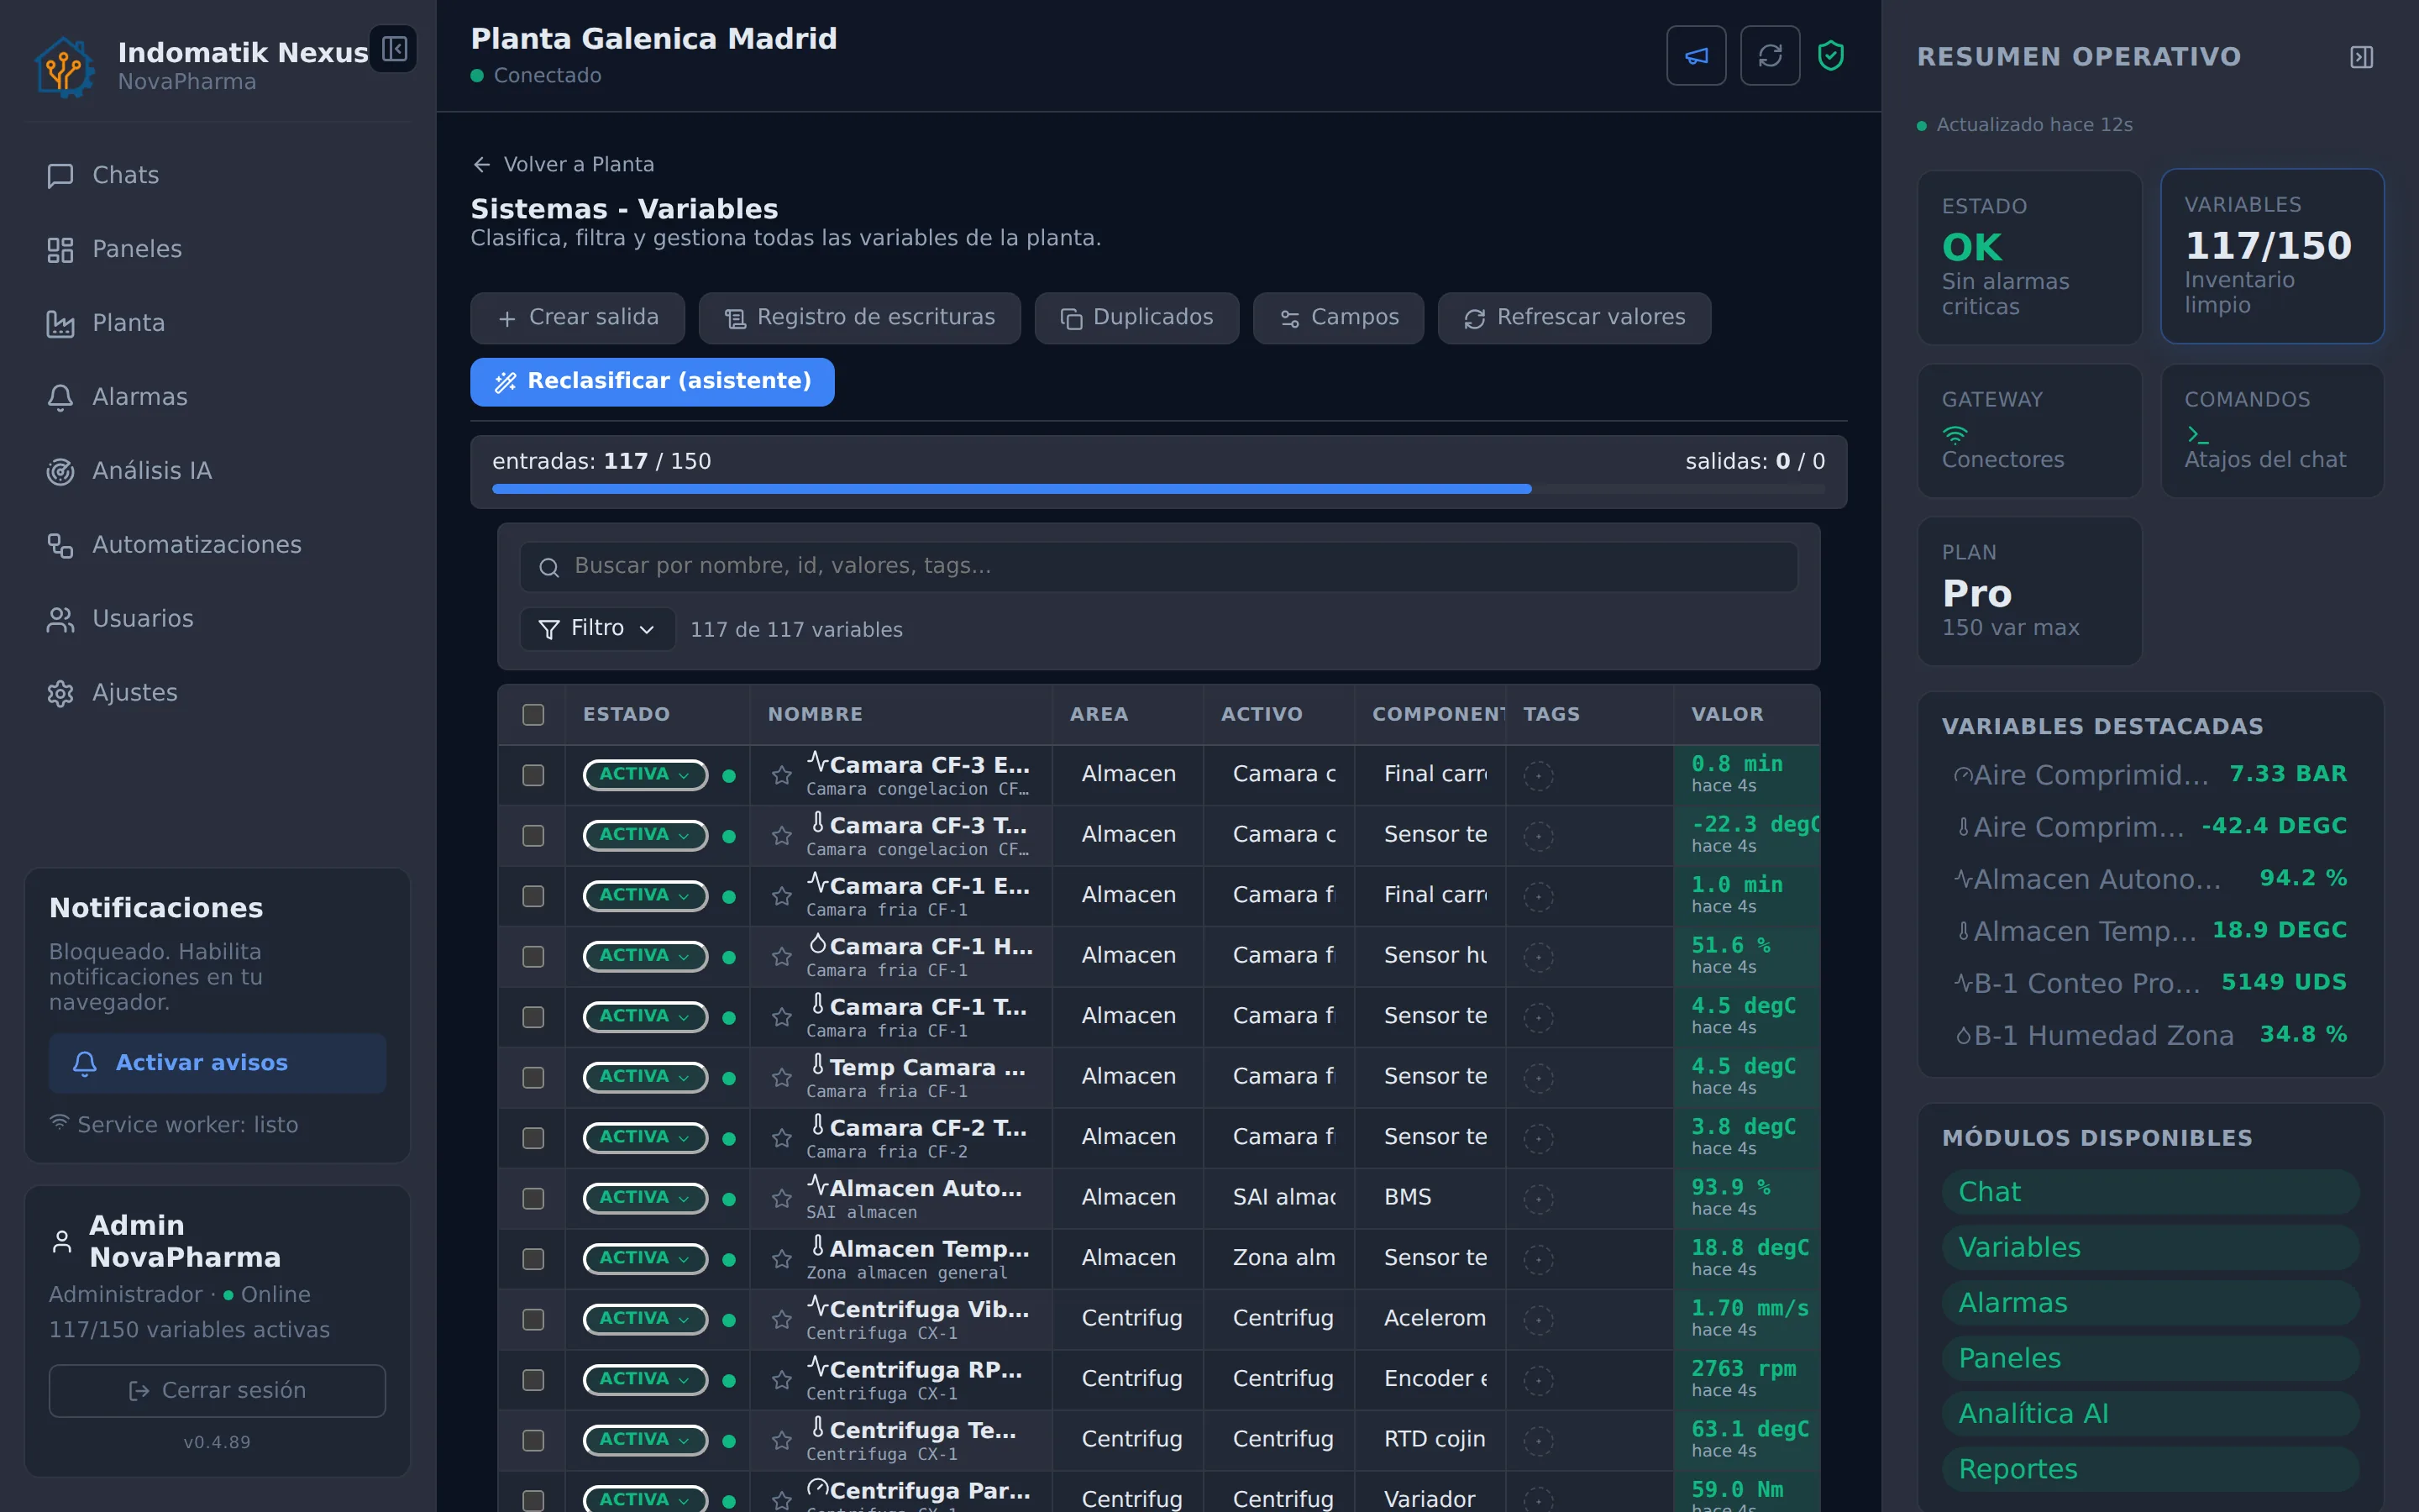Click the refresh icon in header

(1771, 56)
